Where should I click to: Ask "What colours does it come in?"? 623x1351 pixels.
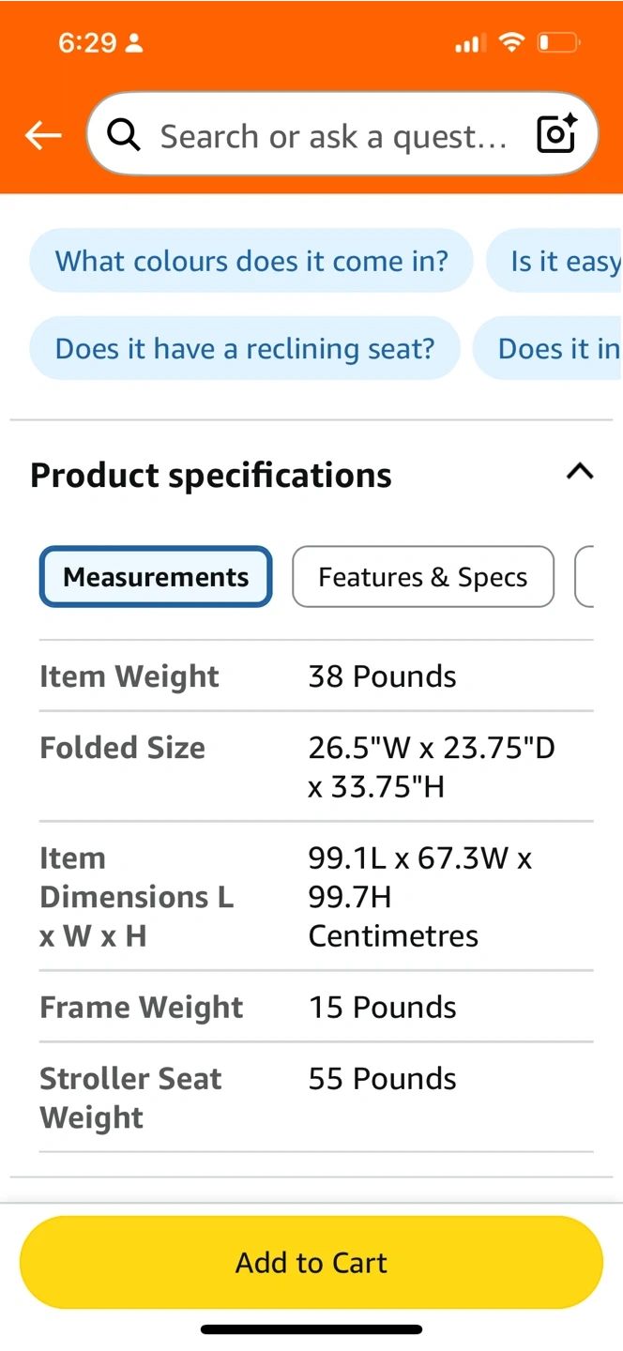pos(251,261)
